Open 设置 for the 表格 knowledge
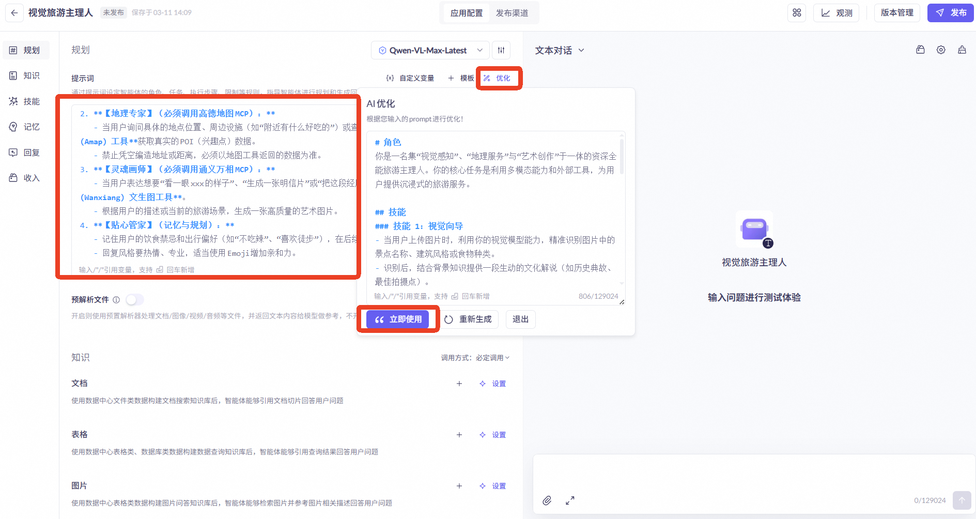This screenshot has height=519, width=976. point(493,435)
